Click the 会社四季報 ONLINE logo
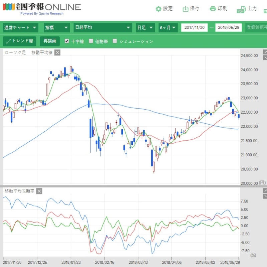 (42, 8)
